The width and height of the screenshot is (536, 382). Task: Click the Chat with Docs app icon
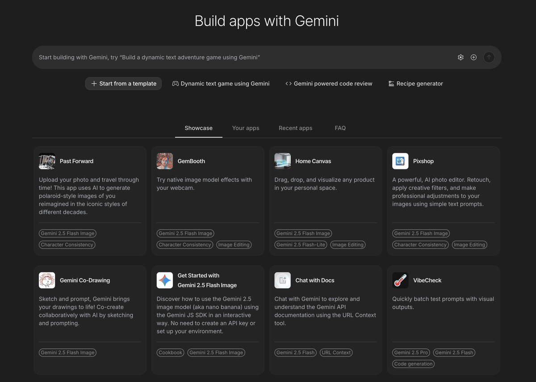pyautogui.click(x=283, y=280)
